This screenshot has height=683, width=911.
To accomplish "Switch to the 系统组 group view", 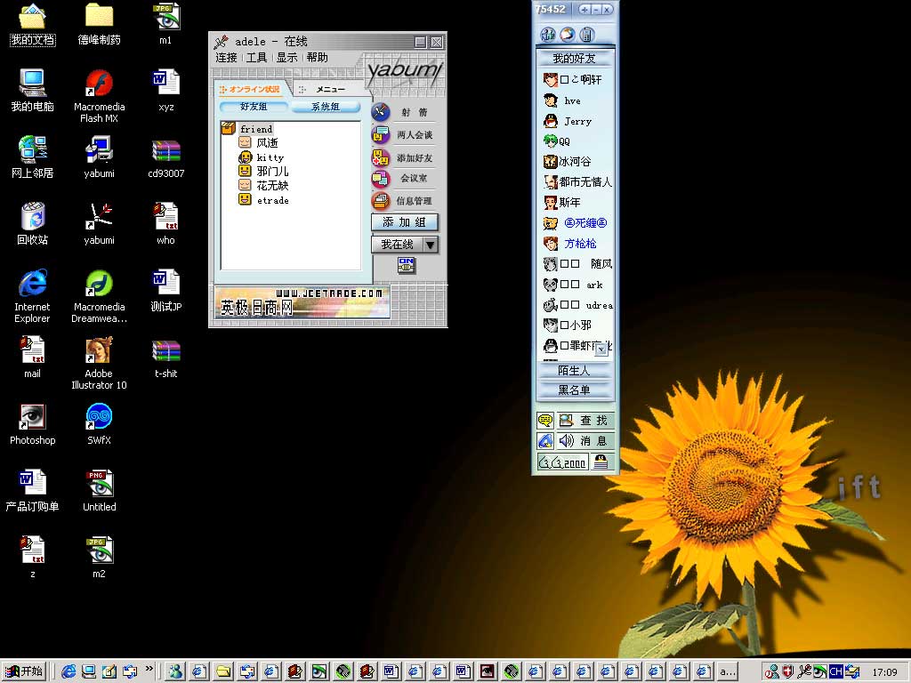I will coord(324,107).
